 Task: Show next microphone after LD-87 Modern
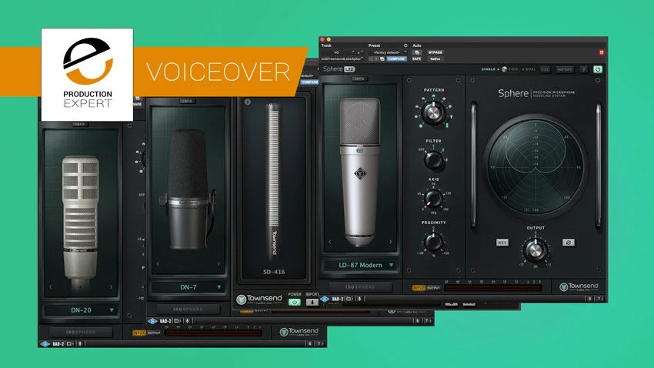(390, 242)
